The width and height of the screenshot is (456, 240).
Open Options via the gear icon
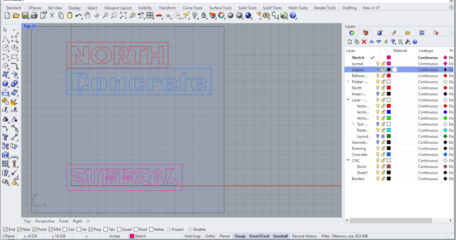(x=266, y=16)
